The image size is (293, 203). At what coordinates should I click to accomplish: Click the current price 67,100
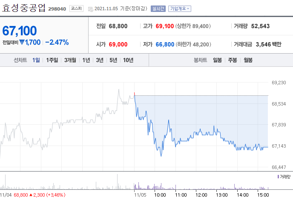(x=20, y=31)
